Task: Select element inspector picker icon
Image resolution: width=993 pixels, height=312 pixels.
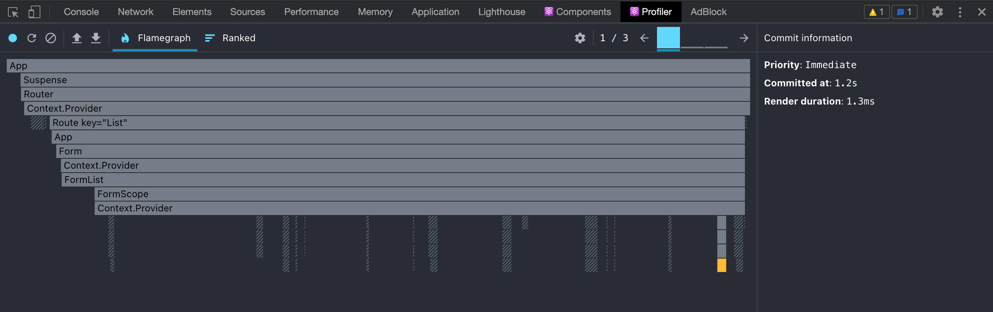Action: pyautogui.click(x=13, y=12)
